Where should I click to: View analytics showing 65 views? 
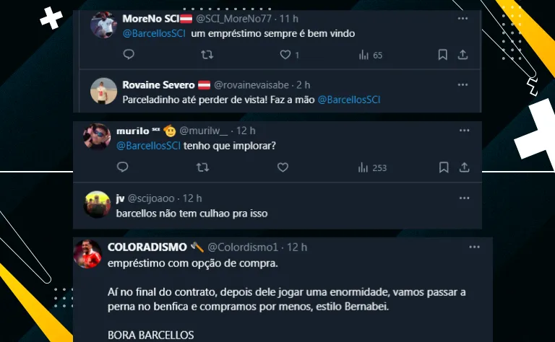[x=371, y=55]
